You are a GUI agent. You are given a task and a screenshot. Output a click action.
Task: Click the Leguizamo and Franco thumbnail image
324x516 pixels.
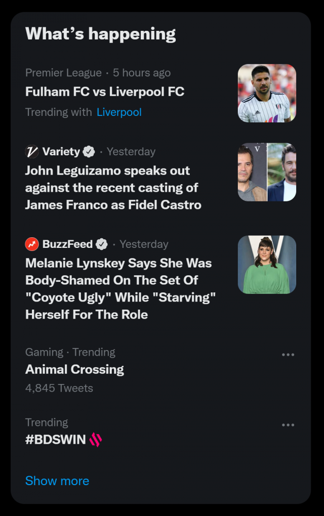(267, 172)
